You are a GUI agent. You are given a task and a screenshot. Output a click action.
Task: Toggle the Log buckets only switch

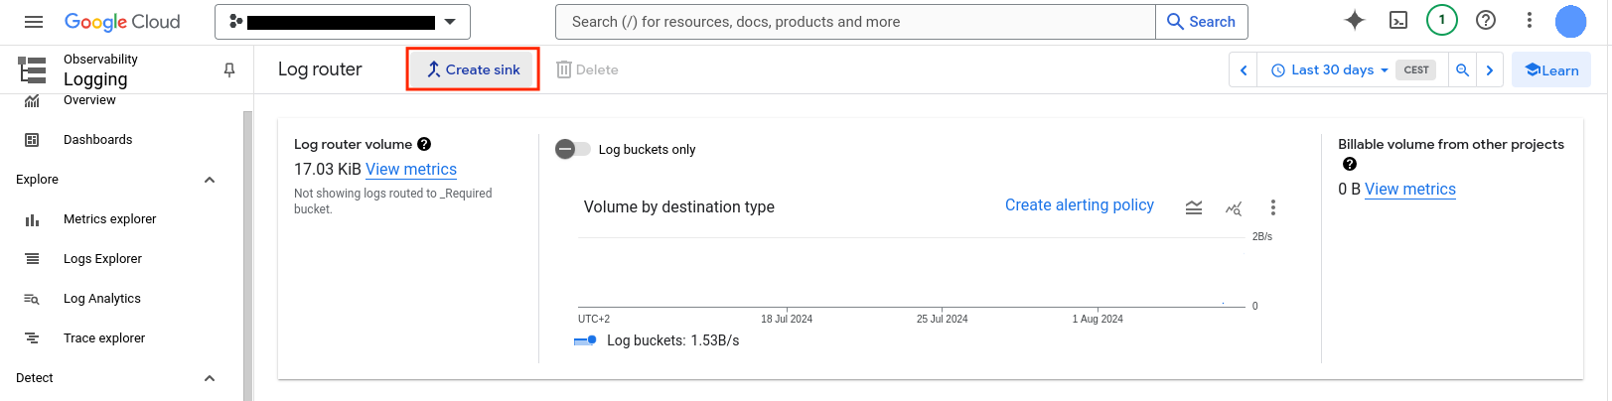point(573,149)
